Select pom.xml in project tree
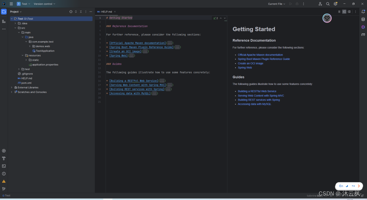The height and width of the screenshot is (200, 367). click(x=25, y=83)
